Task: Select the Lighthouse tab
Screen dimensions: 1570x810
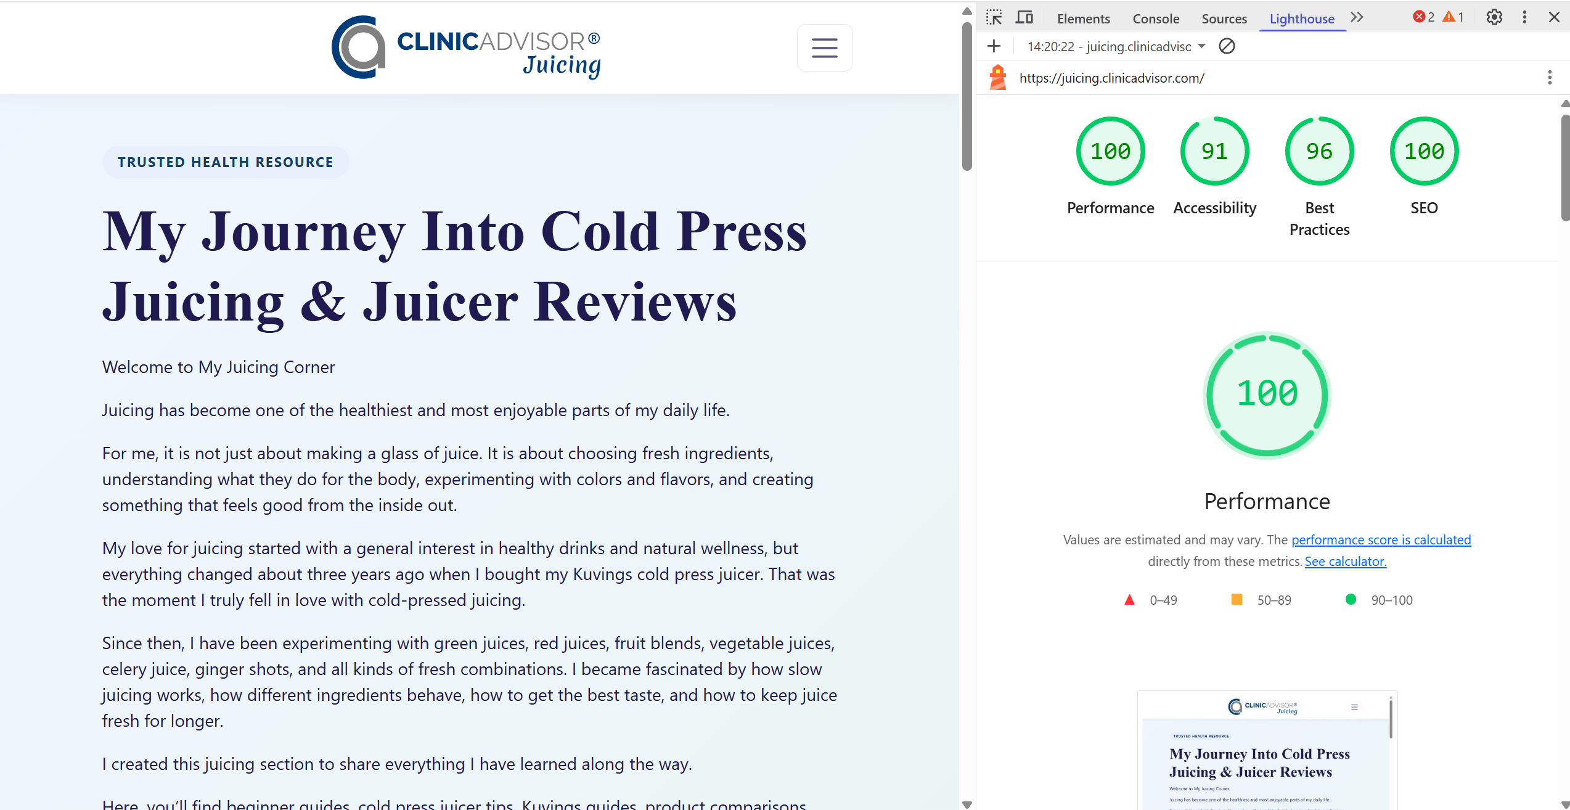Action: click(1302, 18)
